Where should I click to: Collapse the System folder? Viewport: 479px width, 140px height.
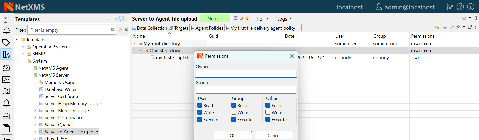pyautogui.click(x=23, y=61)
